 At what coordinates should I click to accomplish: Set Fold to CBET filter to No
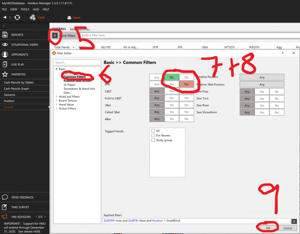click(186, 98)
